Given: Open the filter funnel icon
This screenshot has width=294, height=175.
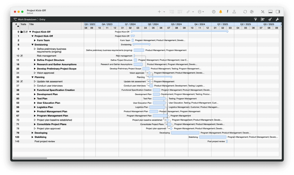Looking at the screenshot, I should pyautogui.click(x=255, y=19).
